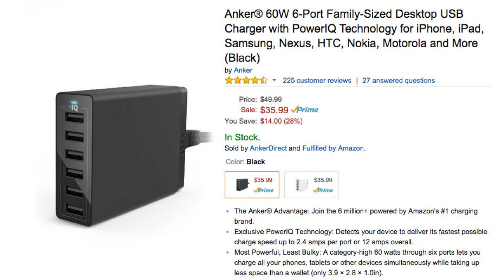Click the five-star rating icons

(246, 81)
